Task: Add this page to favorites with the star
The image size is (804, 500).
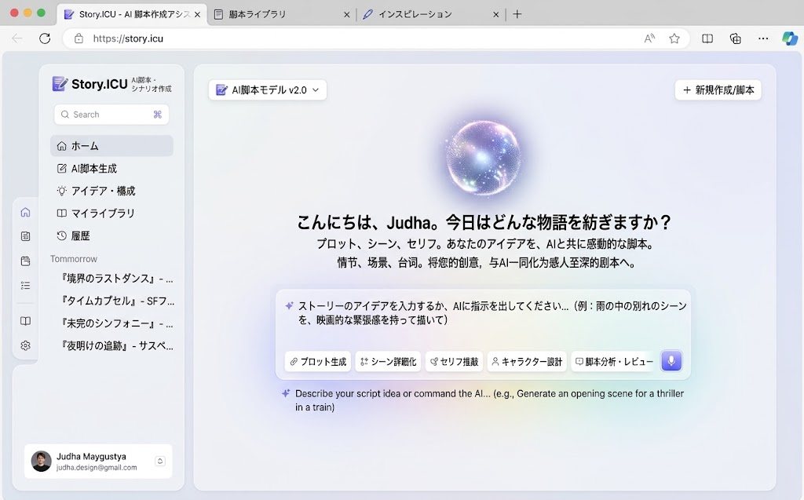Action: pyautogui.click(x=674, y=38)
